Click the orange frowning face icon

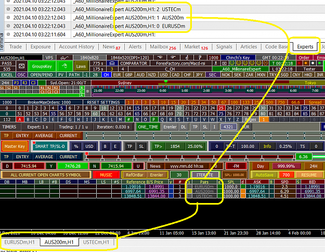tap(265, 63)
